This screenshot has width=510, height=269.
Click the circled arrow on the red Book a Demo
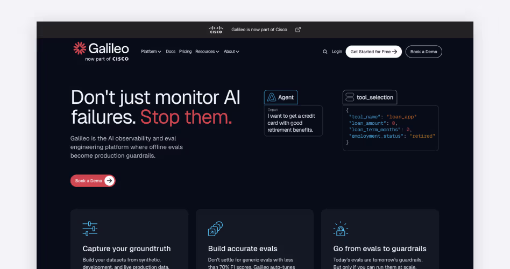[110, 181]
